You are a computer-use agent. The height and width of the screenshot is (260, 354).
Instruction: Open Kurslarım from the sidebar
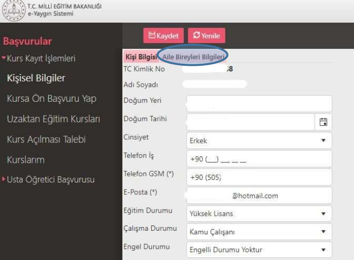click(26, 160)
